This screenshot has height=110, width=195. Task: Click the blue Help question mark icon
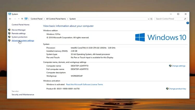(188, 23)
